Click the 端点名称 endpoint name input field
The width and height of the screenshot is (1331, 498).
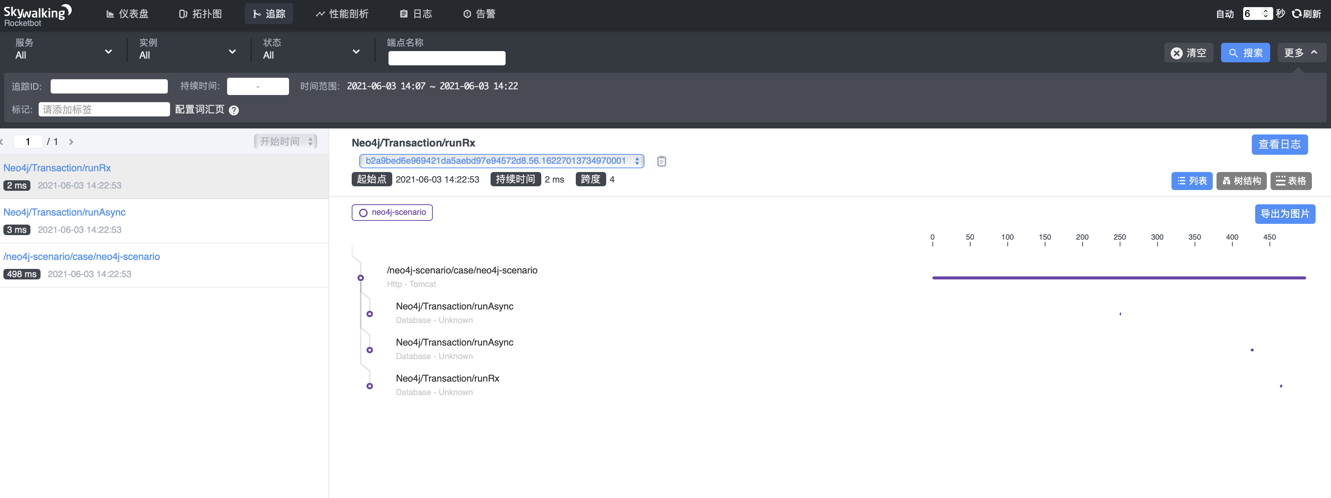(x=446, y=58)
